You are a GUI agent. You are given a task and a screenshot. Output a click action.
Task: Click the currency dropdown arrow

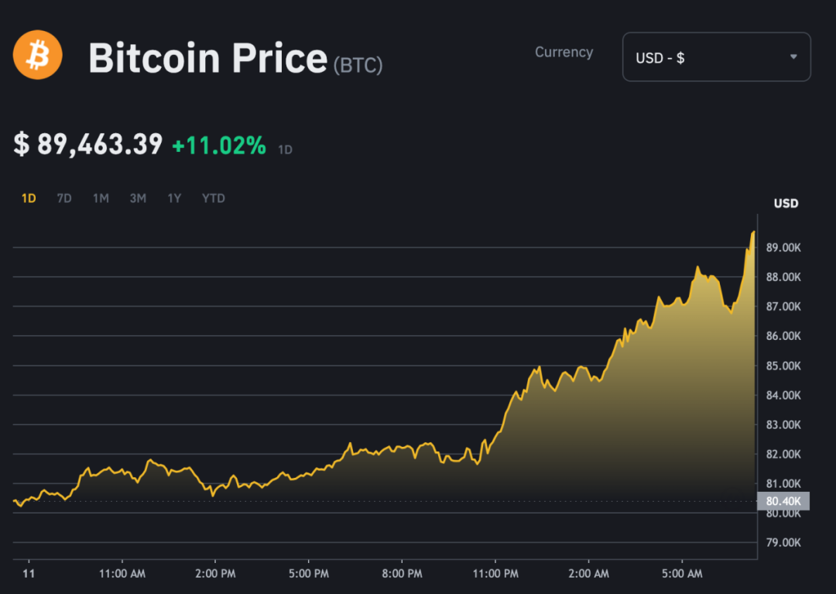pyautogui.click(x=793, y=57)
